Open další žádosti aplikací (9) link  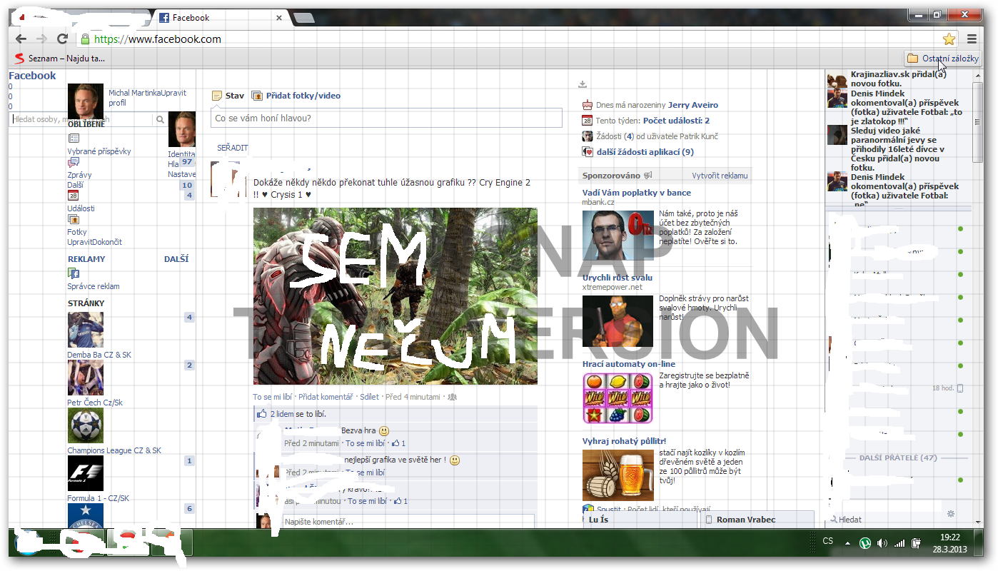click(x=645, y=151)
